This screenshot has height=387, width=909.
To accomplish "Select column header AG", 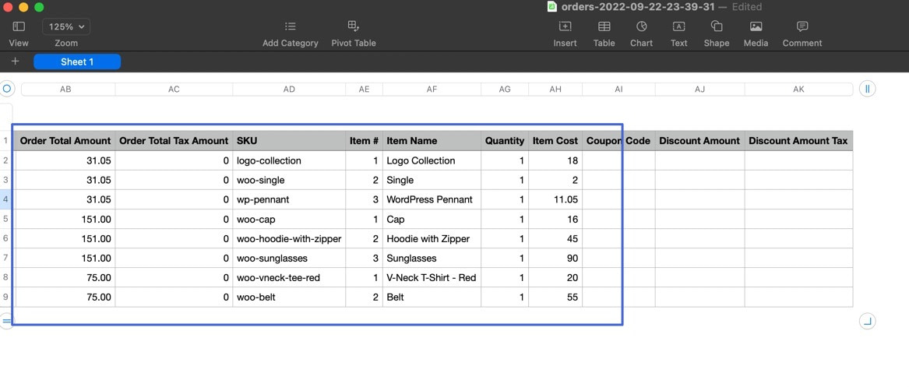I will click(505, 90).
